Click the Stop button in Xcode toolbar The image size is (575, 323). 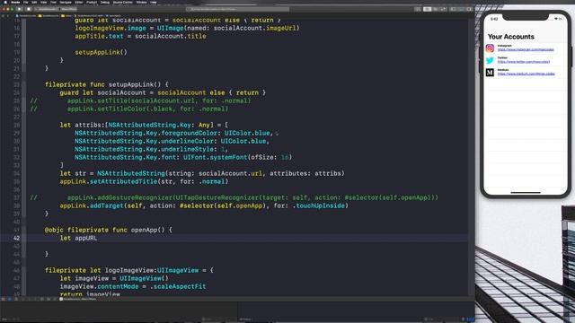click(x=29, y=9)
